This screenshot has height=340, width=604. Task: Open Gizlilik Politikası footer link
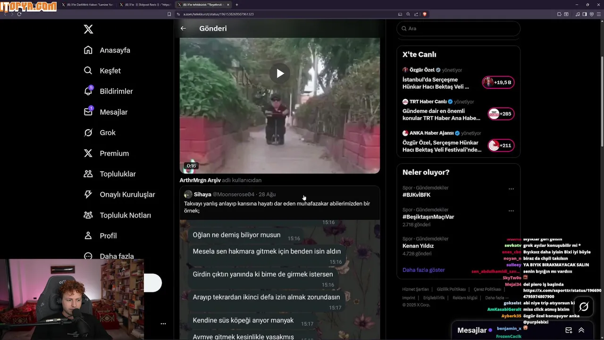[x=451, y=289]
